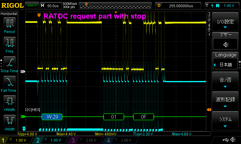The width and height of the screenshot is (241, 144).
Task: Click the USB connection icon
Action: pos(226,140)
